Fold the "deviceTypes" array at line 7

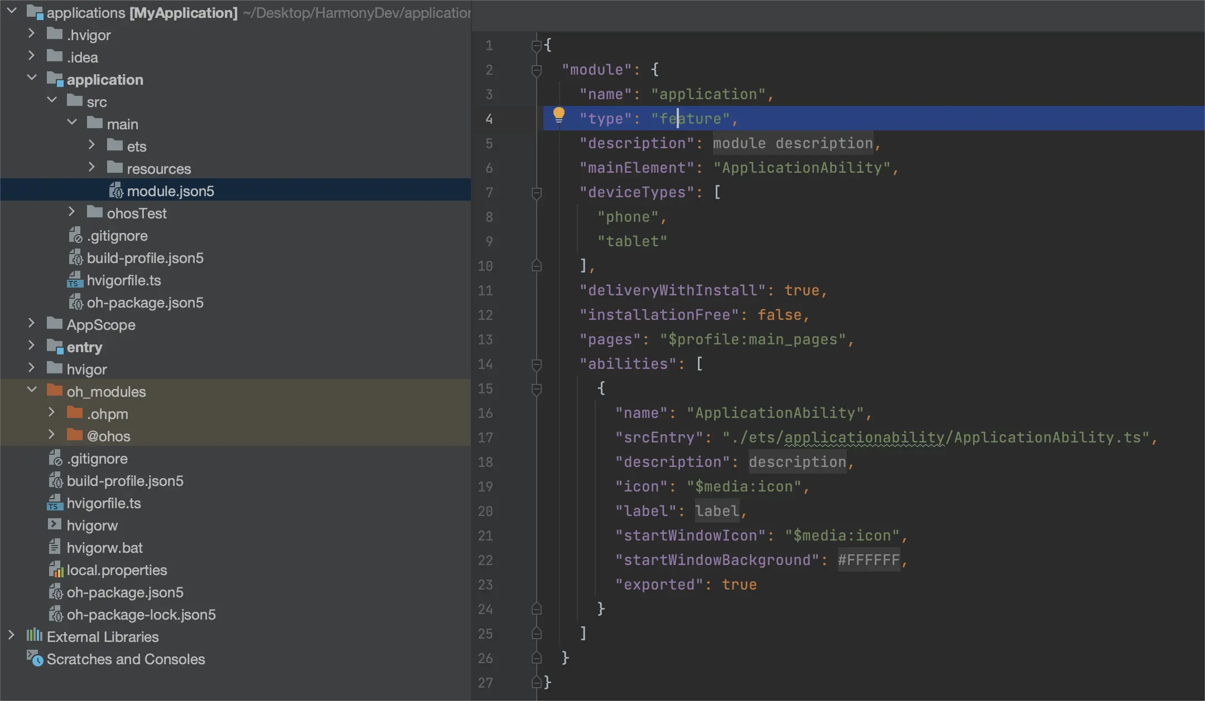537,193
